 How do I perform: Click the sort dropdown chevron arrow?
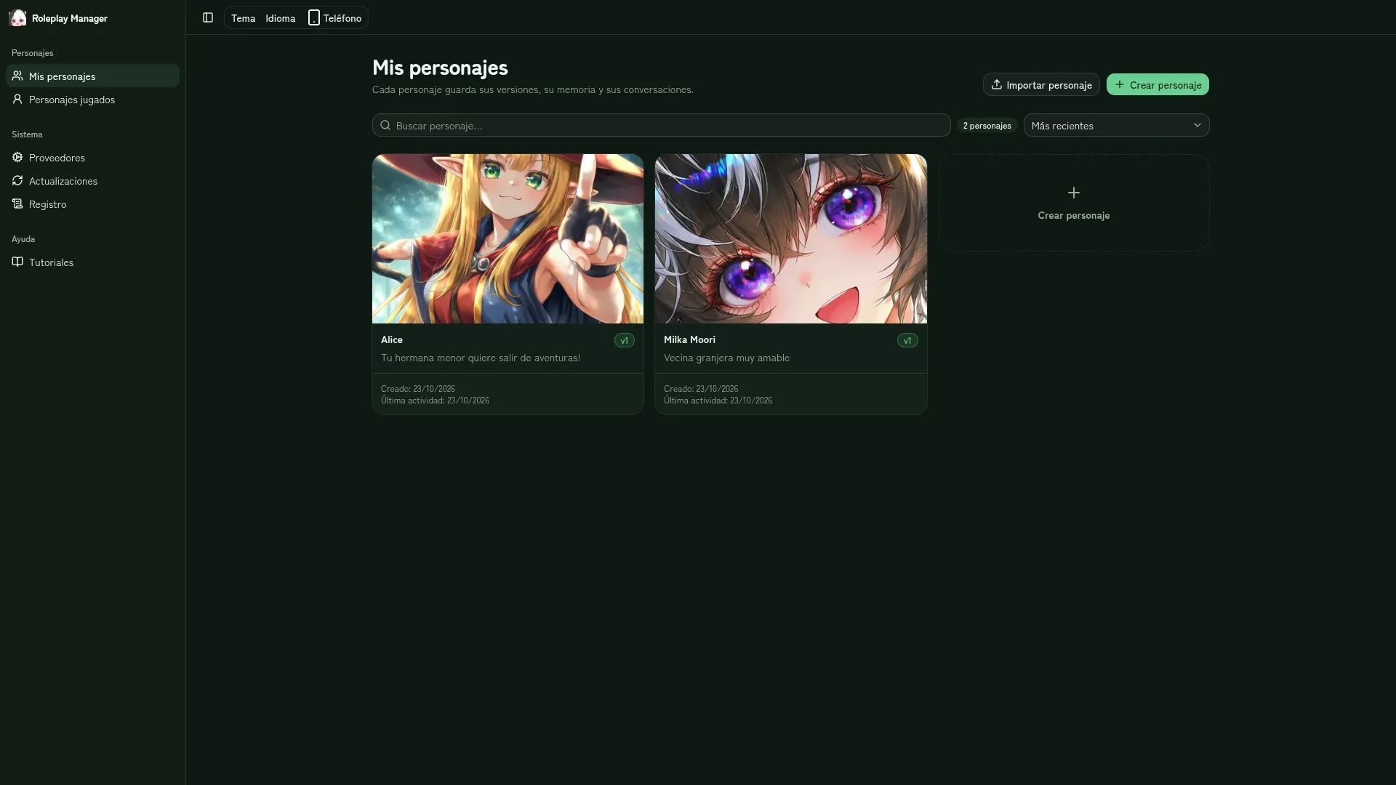click(1198, 126)
